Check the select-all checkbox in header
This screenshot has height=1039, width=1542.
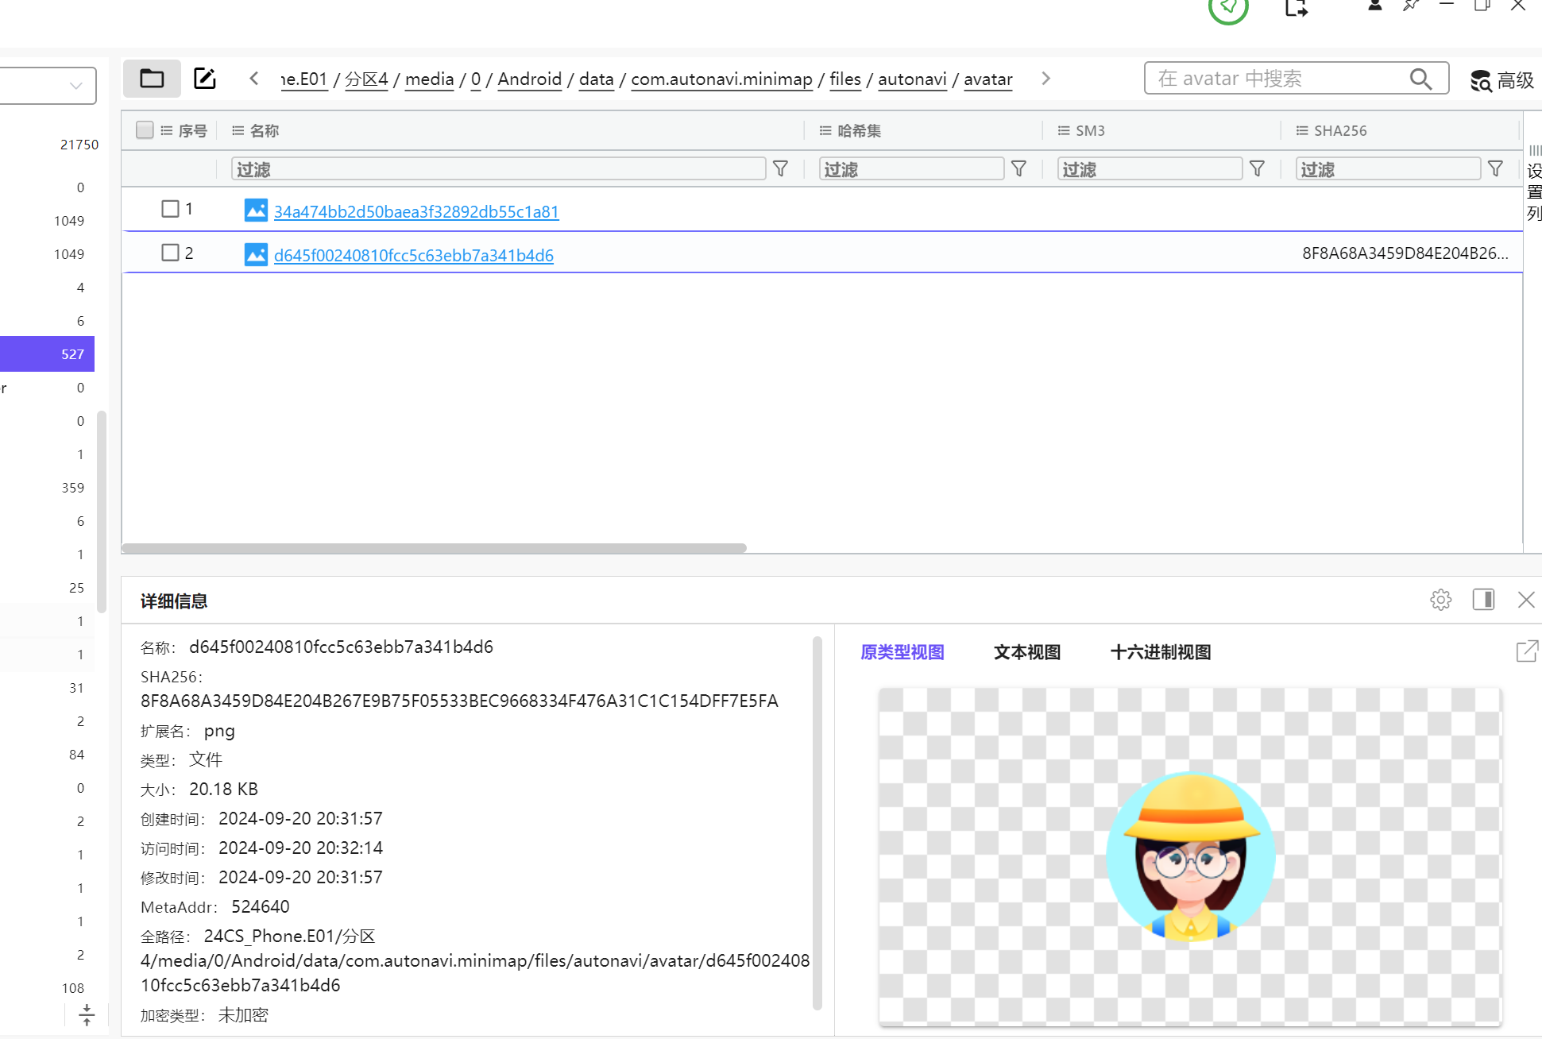pyautogui.click(x=145, y=130)
